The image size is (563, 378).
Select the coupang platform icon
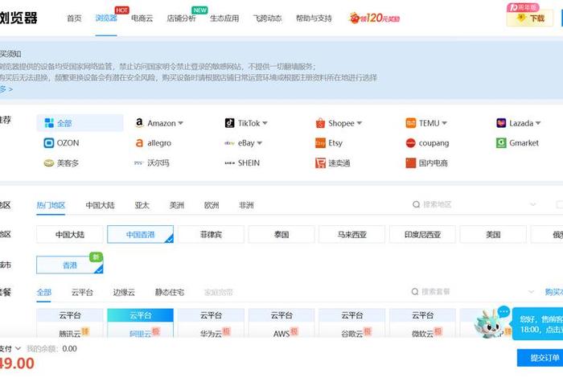(411, 143)
